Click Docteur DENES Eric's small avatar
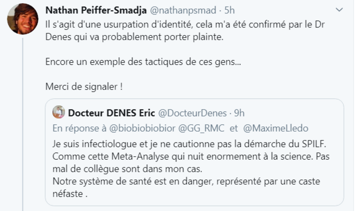Image resolution: width=355 pixels, height=211 pixels. point(59,112)
